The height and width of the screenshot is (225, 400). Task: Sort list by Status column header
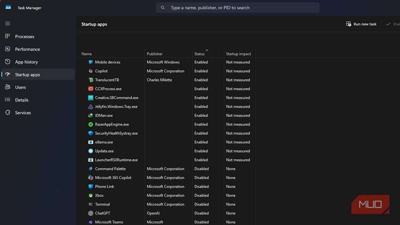tap(199, 54)
